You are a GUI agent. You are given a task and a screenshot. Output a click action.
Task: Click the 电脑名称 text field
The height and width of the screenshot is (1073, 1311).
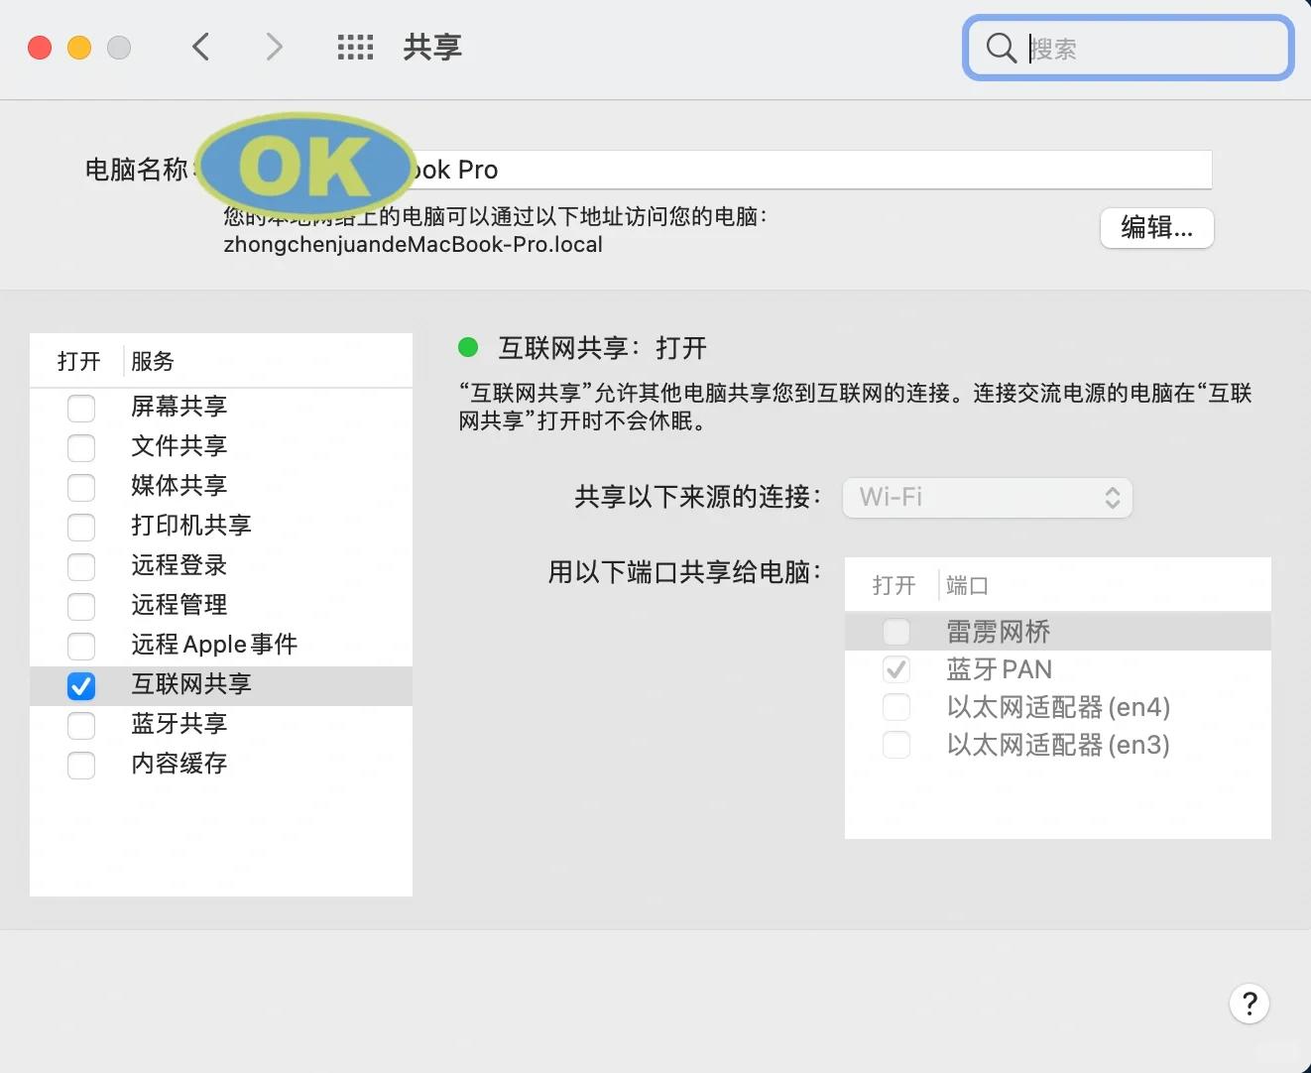tap(704, 170)
